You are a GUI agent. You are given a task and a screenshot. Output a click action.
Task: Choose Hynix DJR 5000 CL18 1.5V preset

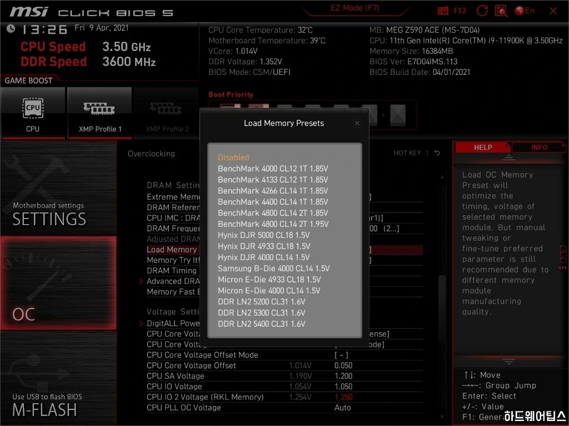pyautogui.click(x=264, y=235)
